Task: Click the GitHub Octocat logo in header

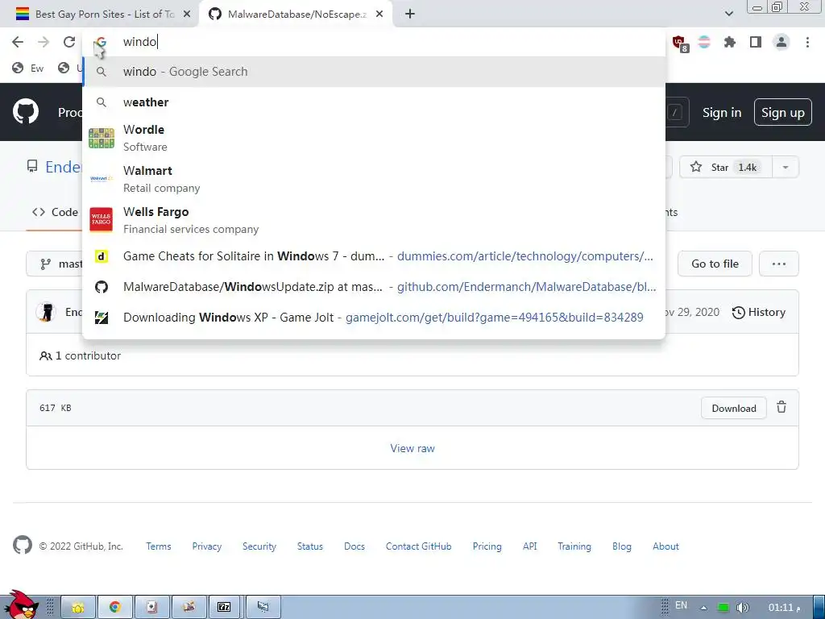Action: (x=26, y=111)
